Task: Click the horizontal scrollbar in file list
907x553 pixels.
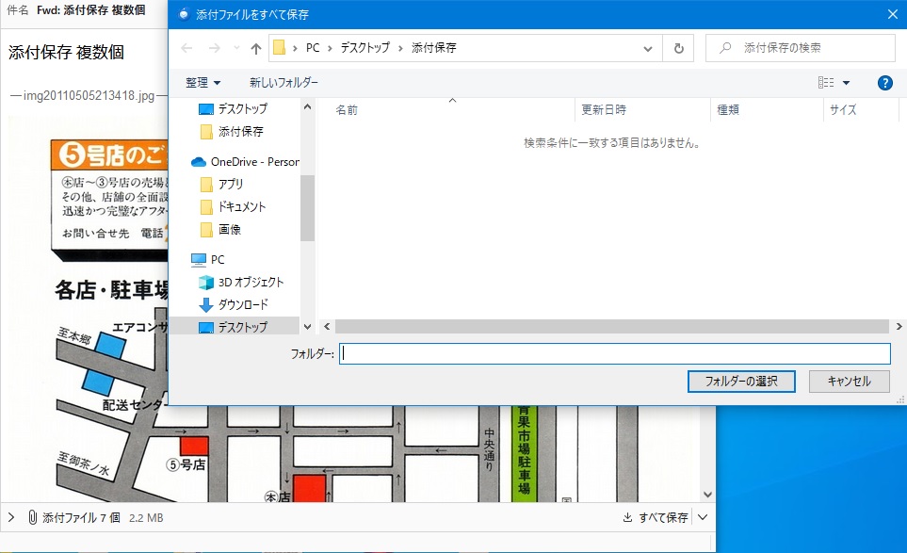Action: coord(611,326)
